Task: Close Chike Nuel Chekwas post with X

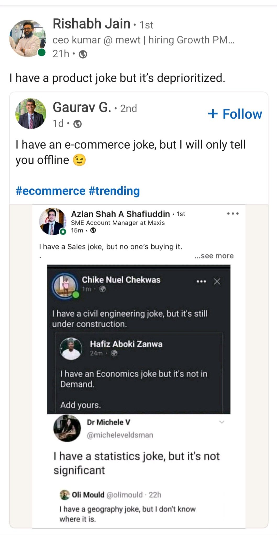Action: click(x=217, y=282)
